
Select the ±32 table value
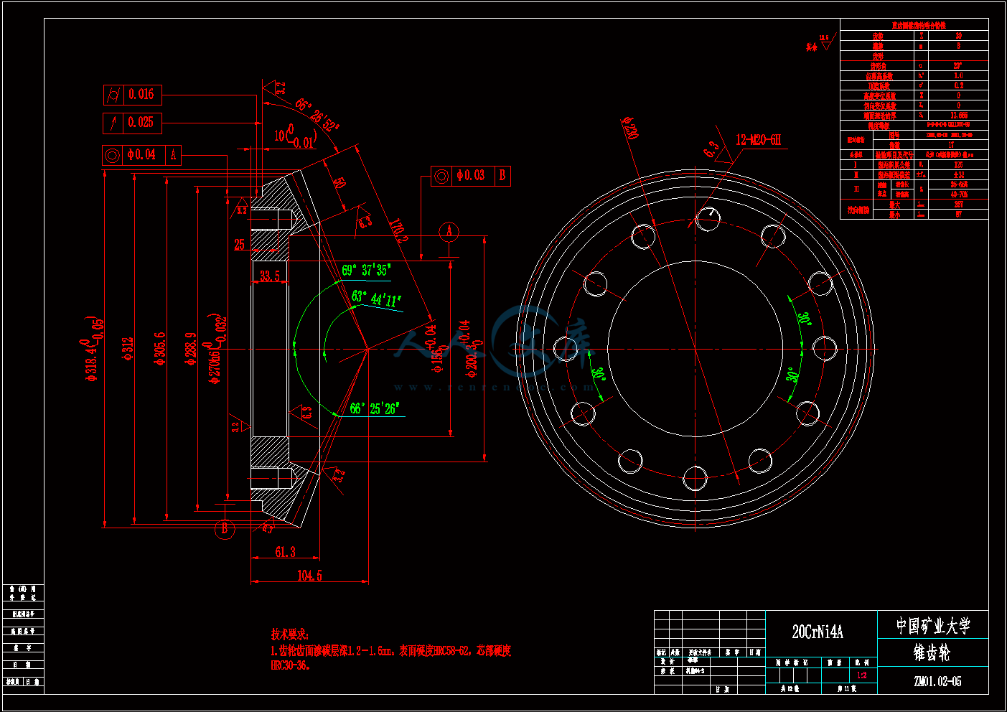pyautogui.click(x=958, y=174)
